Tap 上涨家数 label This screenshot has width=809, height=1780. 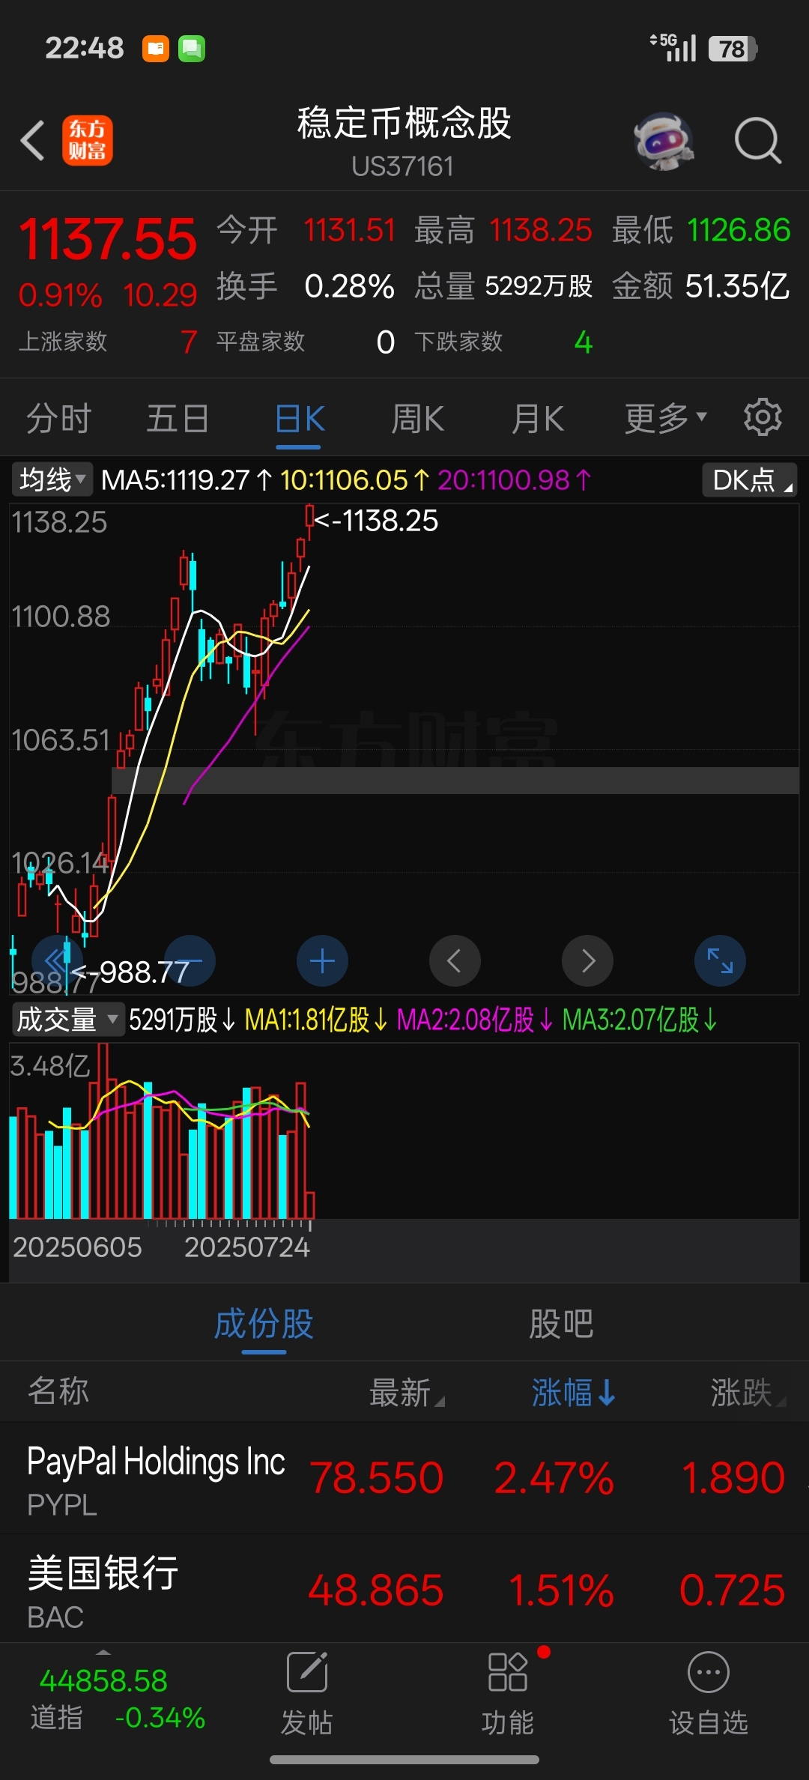(63, 342)
